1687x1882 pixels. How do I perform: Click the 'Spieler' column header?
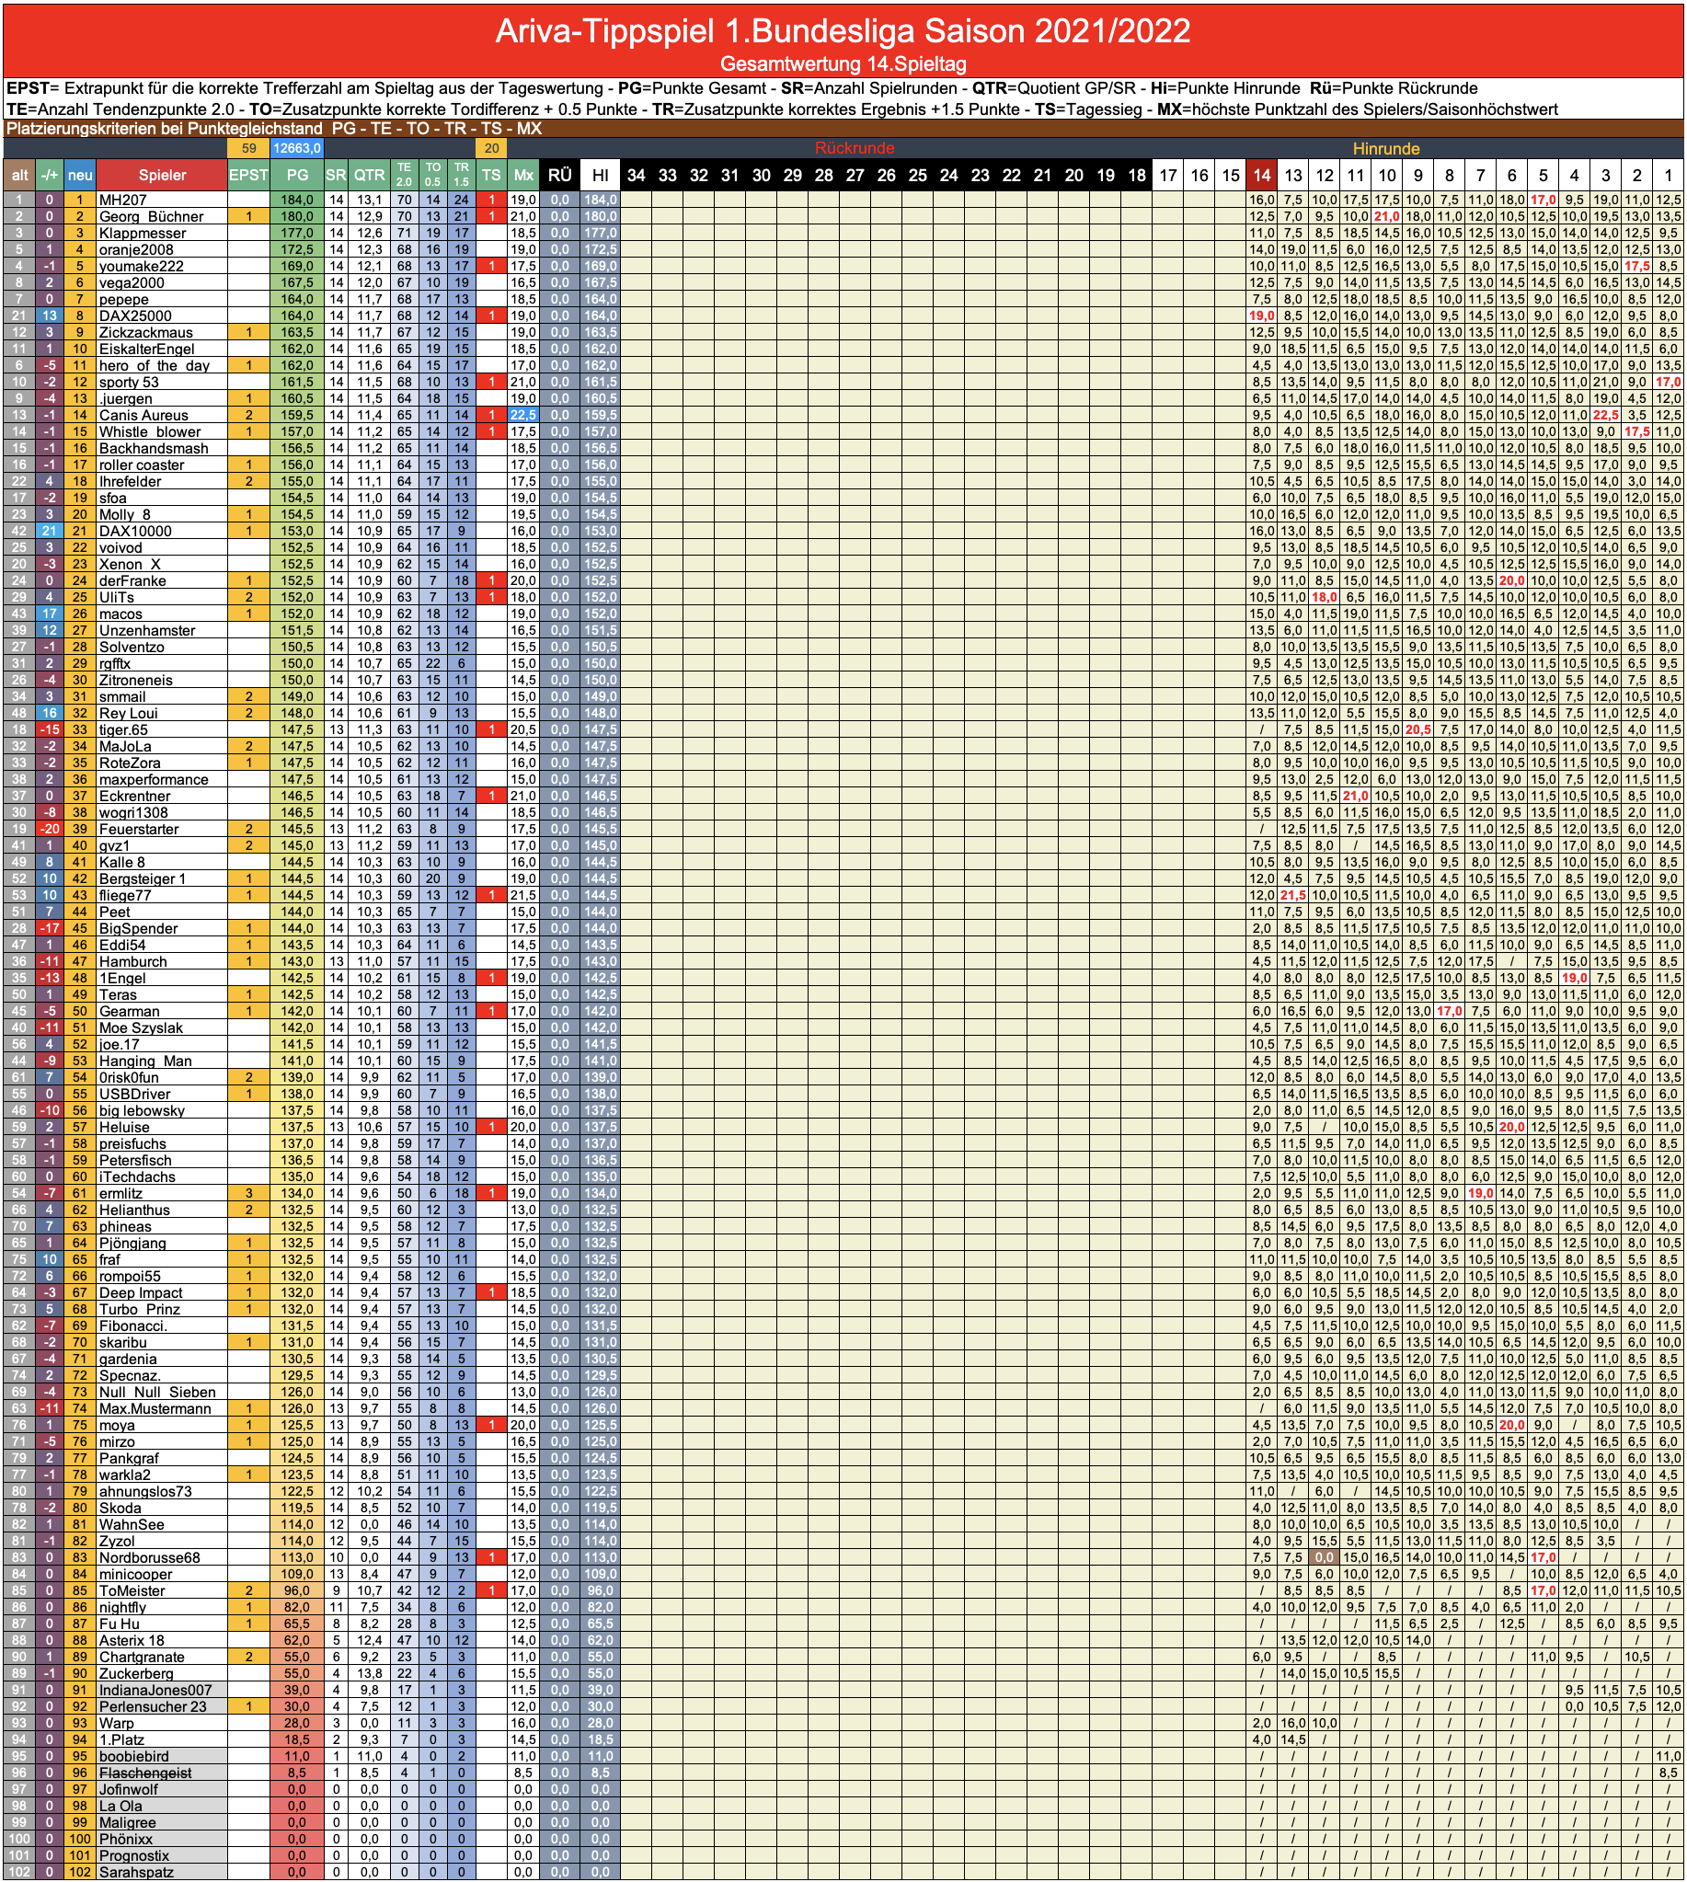tap(162, 174)
